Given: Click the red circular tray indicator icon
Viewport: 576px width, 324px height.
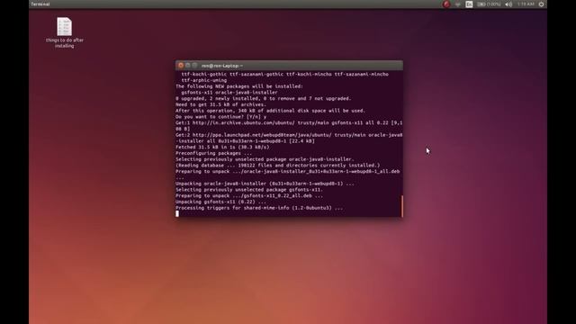Looking at the screenshot, I should click(446, 4).
